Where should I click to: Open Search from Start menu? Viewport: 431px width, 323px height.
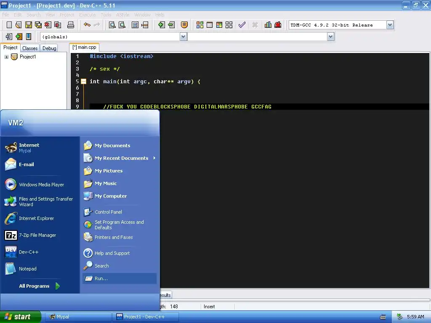click(x=120, y=266)
